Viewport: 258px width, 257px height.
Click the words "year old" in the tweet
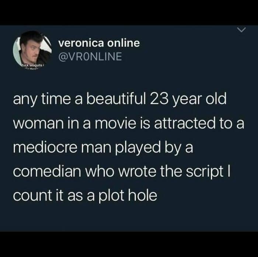pyautogui.click(x=199, y=100)
